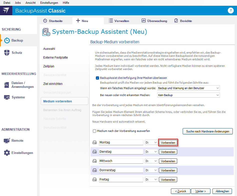Image resolution: width=237 pixels, height=196 pixels.
Task: Click the Freitag media name field
Action: [121, 179]
